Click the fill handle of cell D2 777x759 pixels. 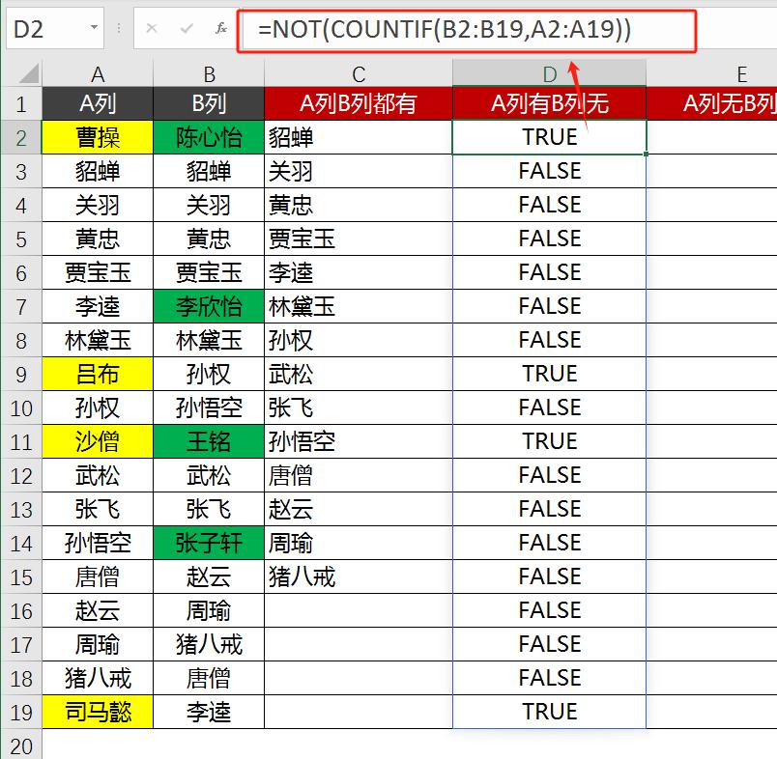point(647,154)
